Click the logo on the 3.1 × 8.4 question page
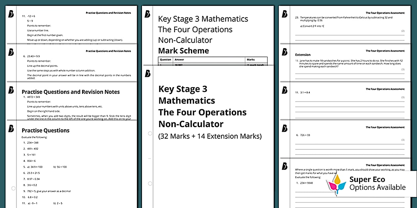Screen dimensions: 417x208 pos(284,90)
